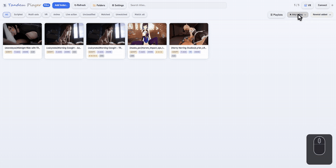Click the Tandem Player logo icon
The image size is (336, 168).
pyautogui.click(x=5, y=5)
